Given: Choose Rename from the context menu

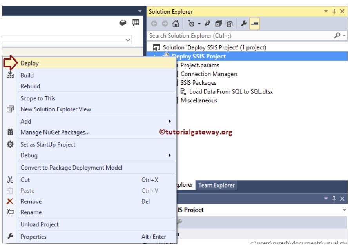Looking at the screenshot, I should 97,212.
